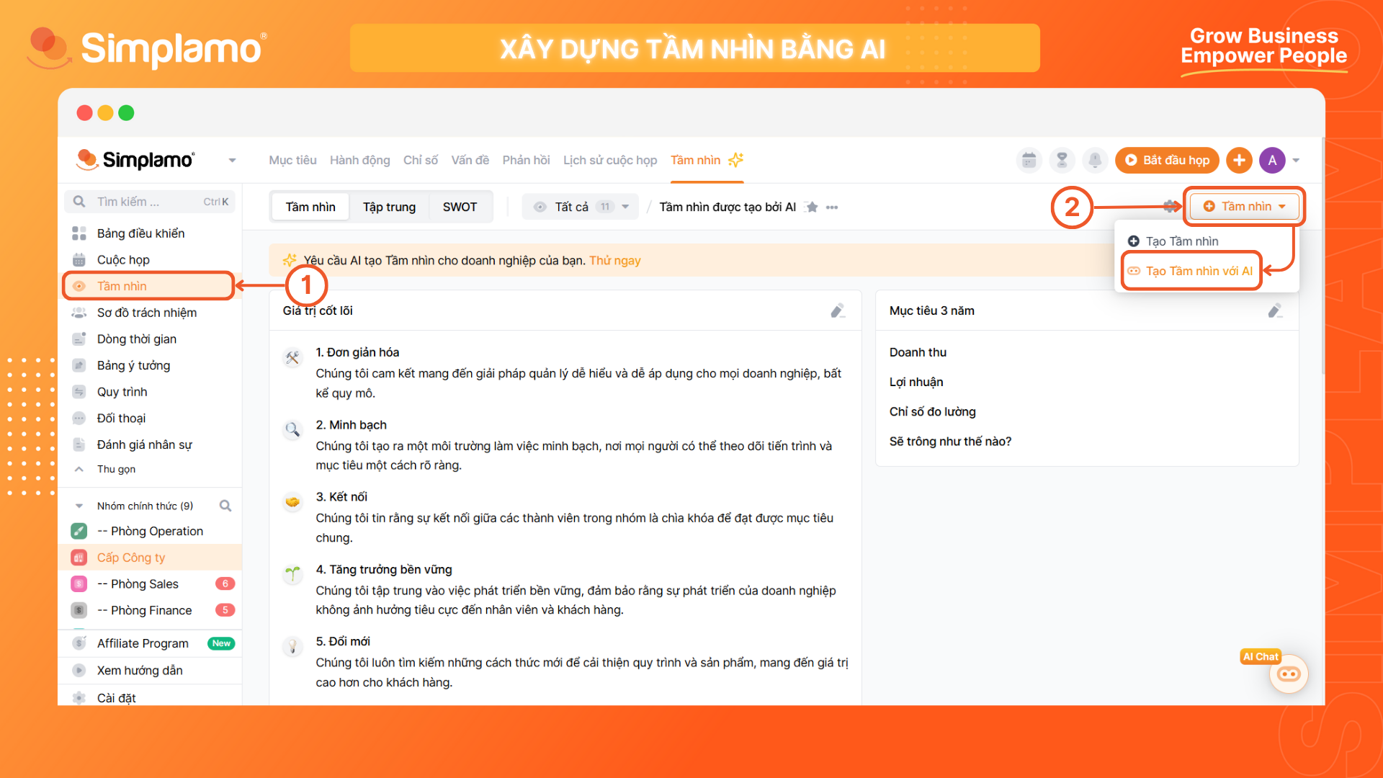The height and width of the screenshot is (778, 1383).
Task: Click the Đơn giản hóa tools icon
Action: 292,357
